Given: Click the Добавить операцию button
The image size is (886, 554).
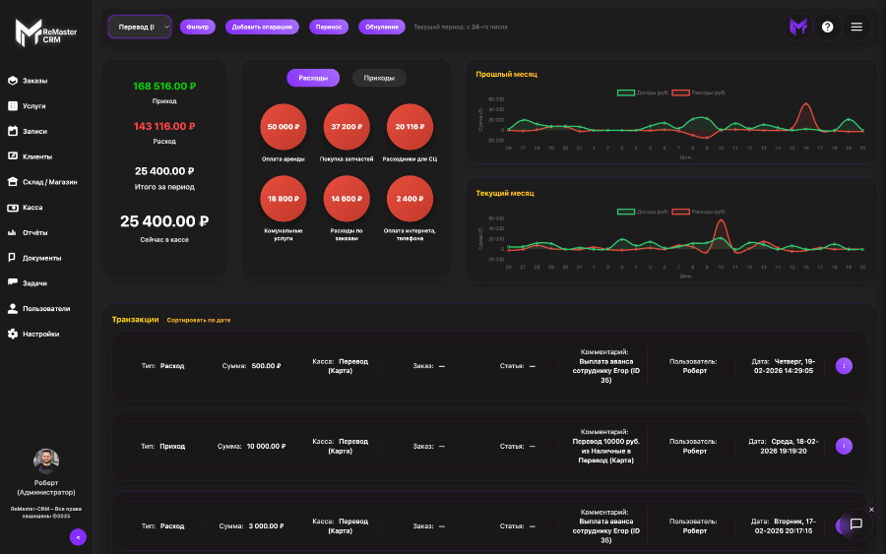Looking at the screenshot, I should pos(262,27).
